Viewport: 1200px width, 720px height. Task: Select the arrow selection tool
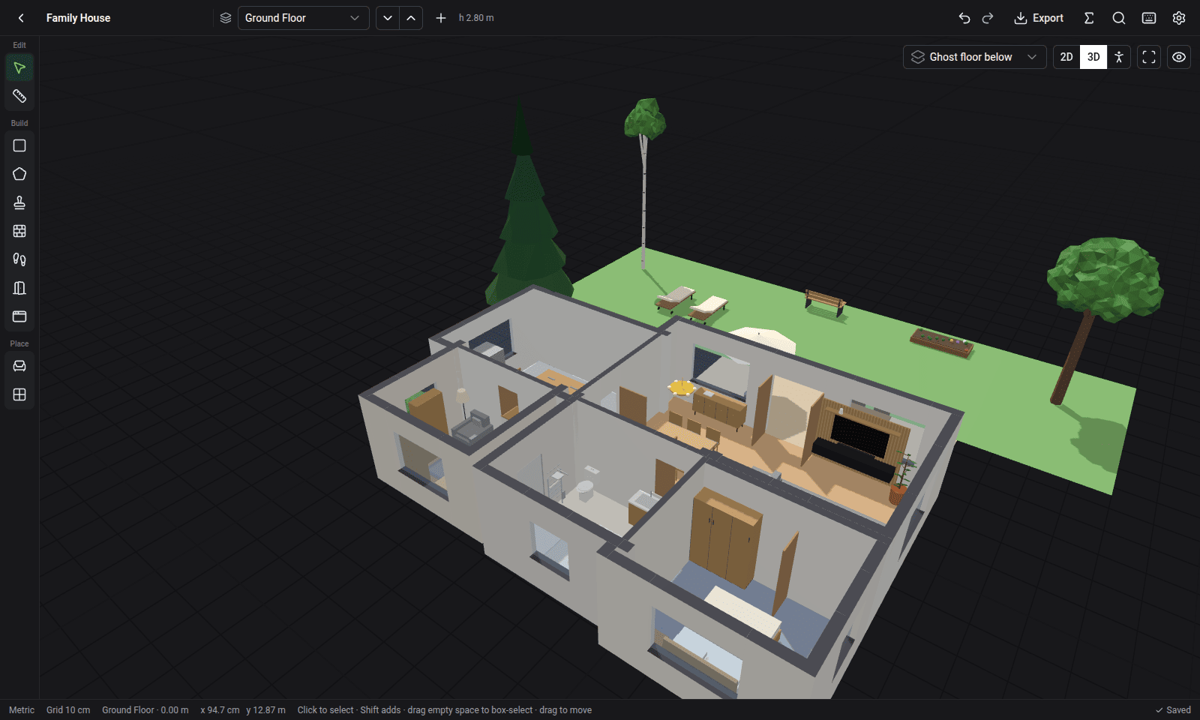[x=19, y=68]
